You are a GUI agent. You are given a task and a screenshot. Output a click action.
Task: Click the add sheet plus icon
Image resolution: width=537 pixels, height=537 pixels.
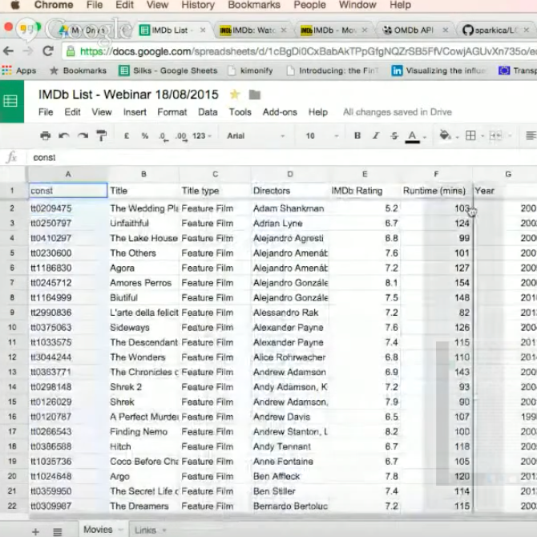(x=35, y=531)
